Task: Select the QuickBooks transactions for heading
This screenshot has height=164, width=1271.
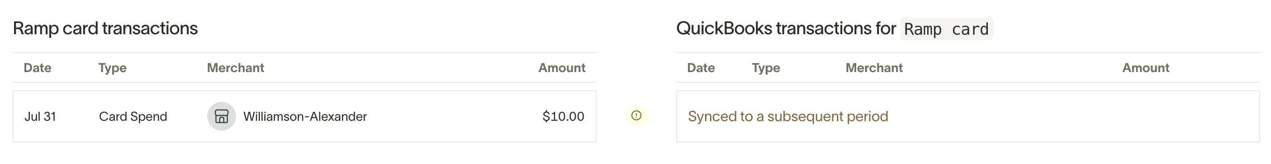Action: (786, 28)
